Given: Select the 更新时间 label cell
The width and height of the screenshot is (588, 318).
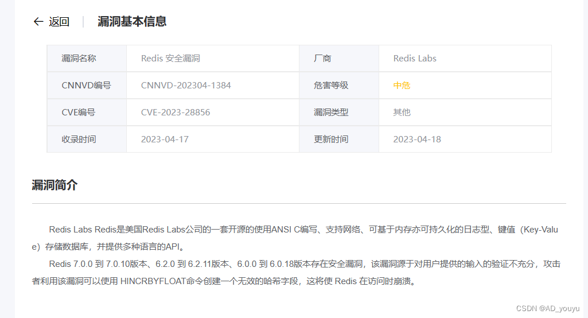Looking at the screenshot, I should (x=339, y=139).
